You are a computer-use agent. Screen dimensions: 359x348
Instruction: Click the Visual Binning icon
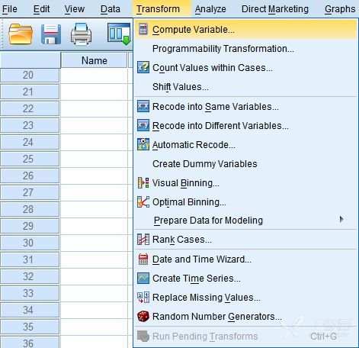tap(143, 183)
